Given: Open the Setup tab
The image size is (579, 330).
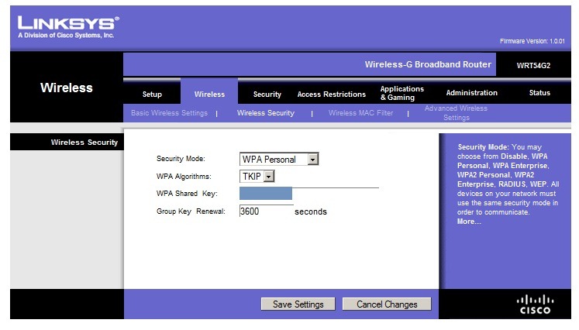Looking at the screenshot, I should pos(152,95).
